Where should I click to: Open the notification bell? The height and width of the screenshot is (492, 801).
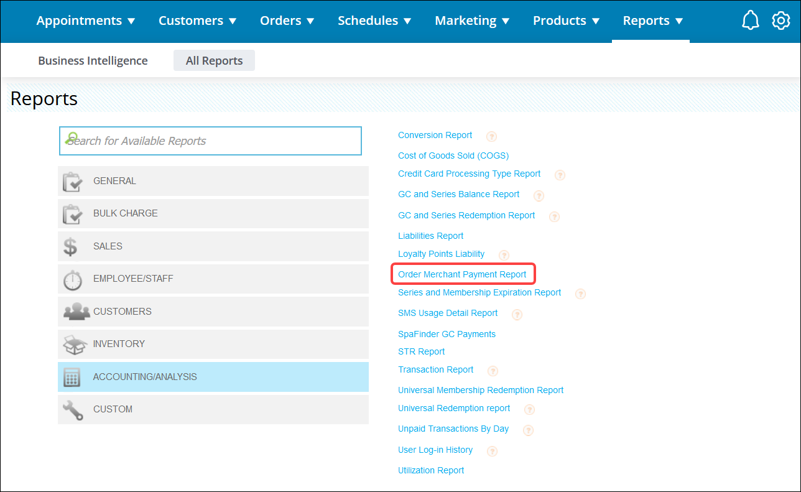pos(751,20)
